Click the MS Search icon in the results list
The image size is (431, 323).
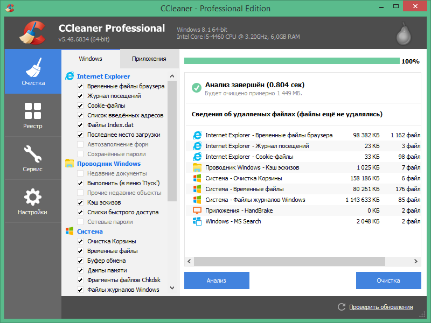point(197,221)
